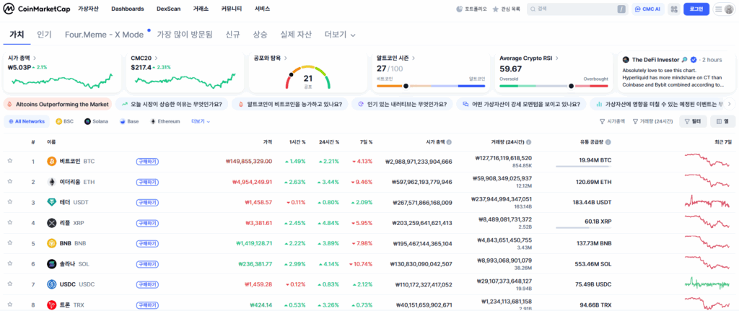
Task: Open the 알트코인 시즌 card
Action: (431, 72)
